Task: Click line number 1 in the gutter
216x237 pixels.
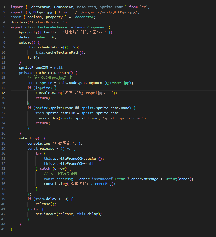Action: tap(4, 7)
